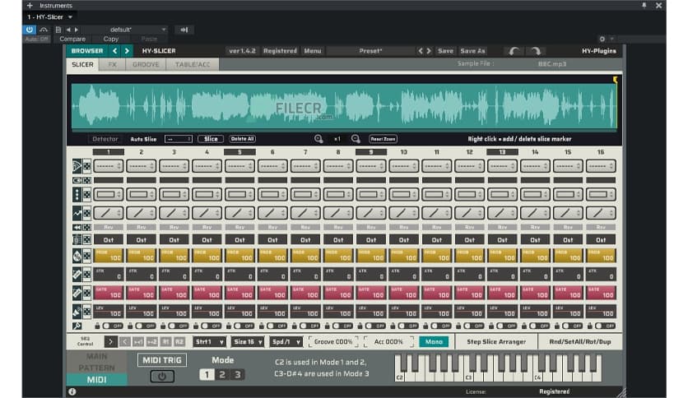Open the Menu item in header
Viewport: 688px width, 398px height.
pos(313,51)
